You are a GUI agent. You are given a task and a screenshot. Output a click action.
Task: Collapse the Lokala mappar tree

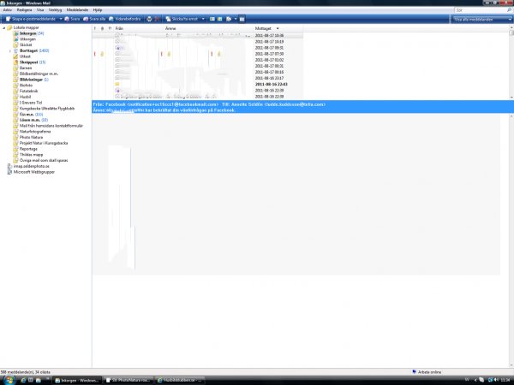click(x=3, y=28)
